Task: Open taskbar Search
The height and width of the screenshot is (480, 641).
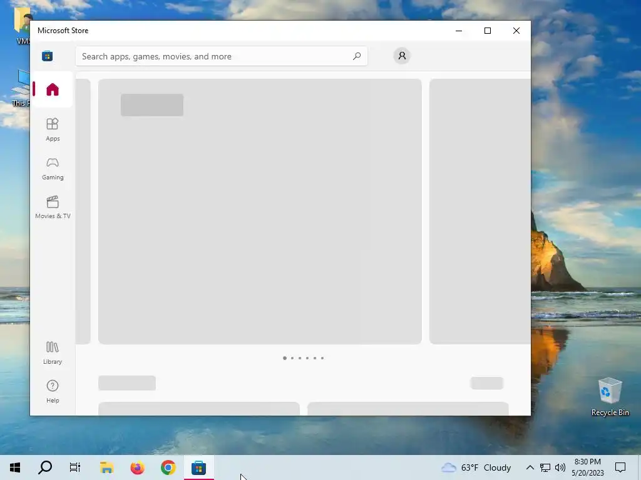Action: (x=45, y=467)
